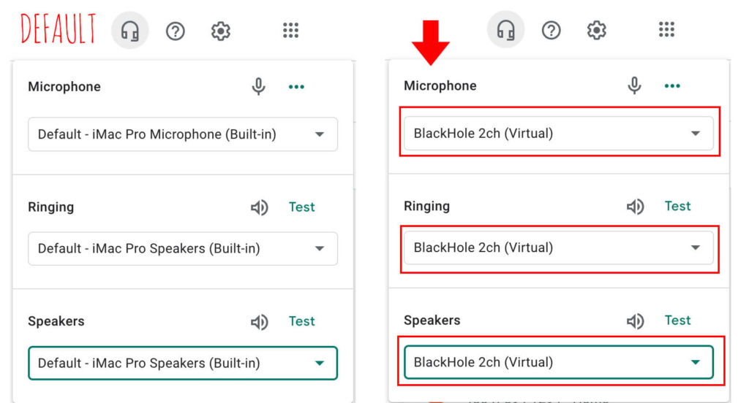Click the Speakers volume icon on the right
749x403 pixels.
636,321
